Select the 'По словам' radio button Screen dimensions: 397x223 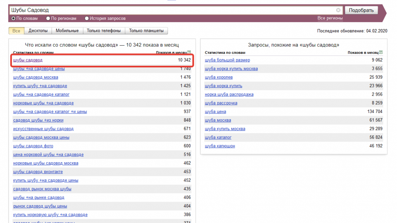tap(14, 19)
